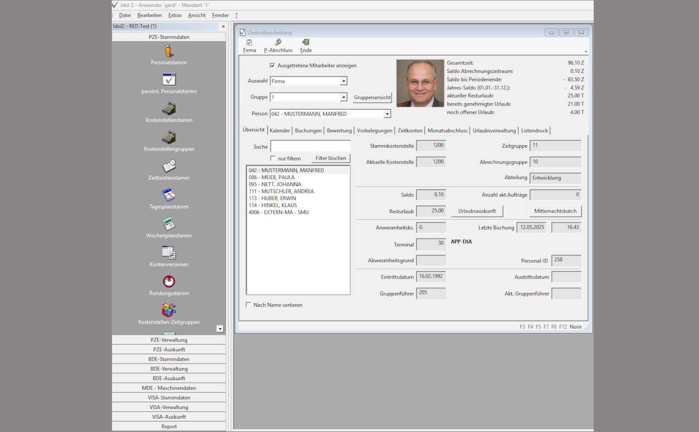Uncheck Ausgetretene Mitarbeiter anzeigen
Viewport: 699px width, 432px height.
272,66
